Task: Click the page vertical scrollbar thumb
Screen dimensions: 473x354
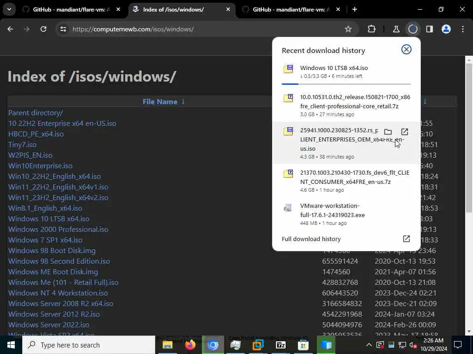Action: point(469,137)
